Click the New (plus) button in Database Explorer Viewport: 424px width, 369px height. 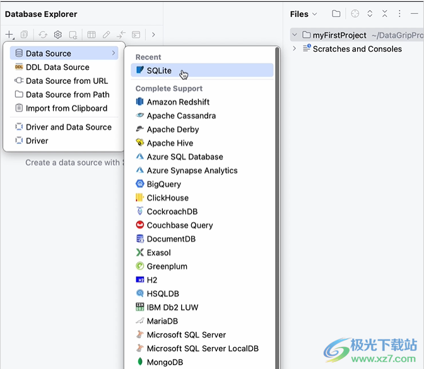[x=9, y=35]
